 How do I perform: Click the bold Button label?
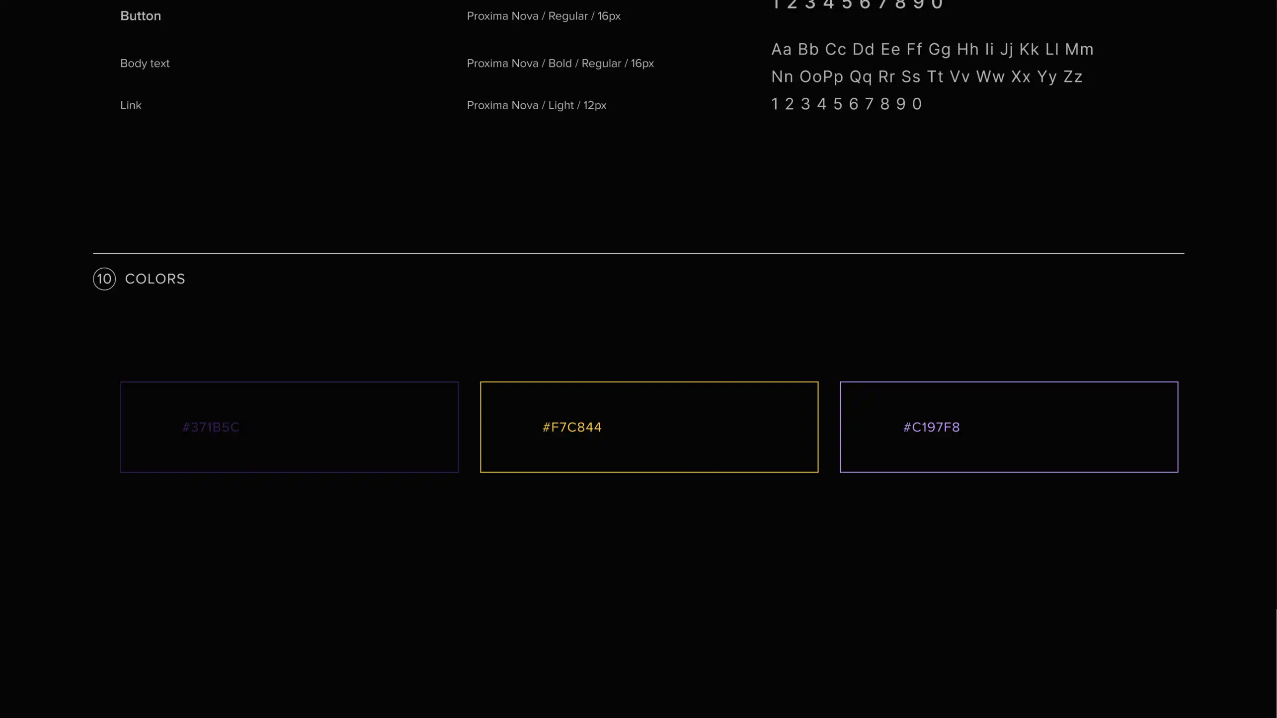click(x=141, y=16)
